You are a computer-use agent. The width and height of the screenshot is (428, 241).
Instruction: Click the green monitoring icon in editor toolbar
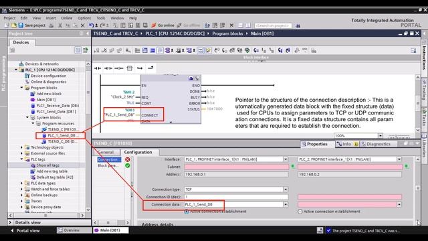247,50
